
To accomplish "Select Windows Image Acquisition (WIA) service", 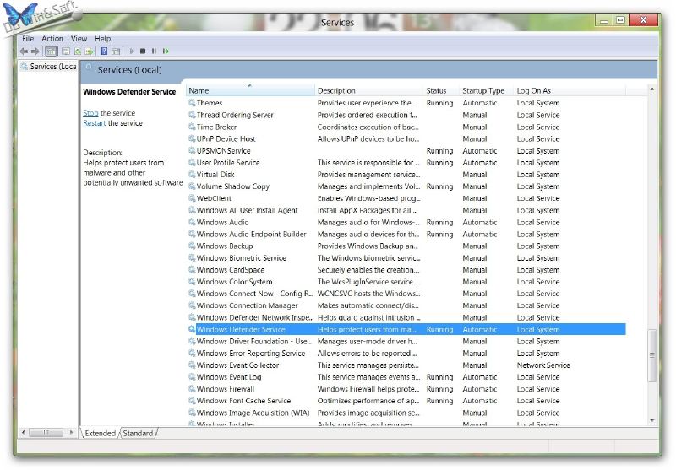I will pyautogui.click(x=406, y=413).
